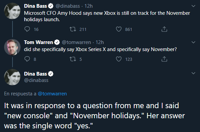Open the @tomwarren handle next to name

point(76,42)
